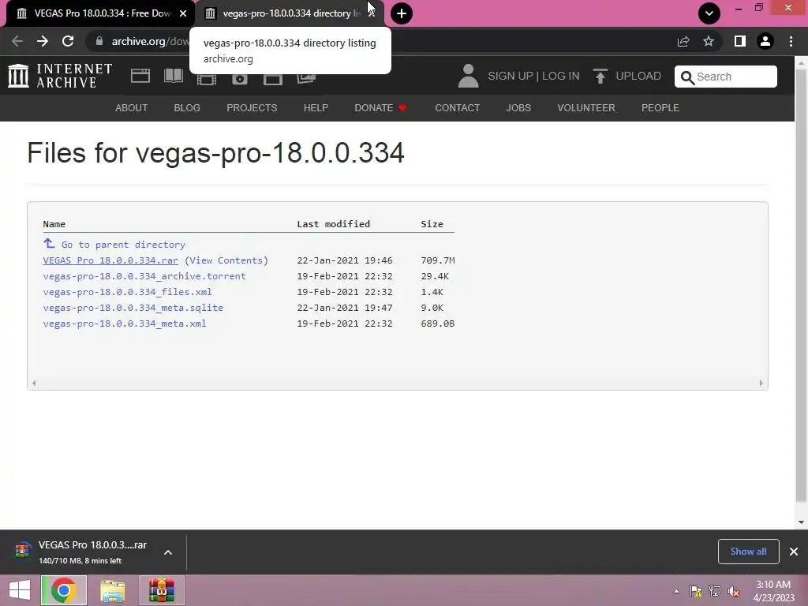Click the upload arrow icon
Viewport: 808px width, 606px height.
(x=600, y=77)
